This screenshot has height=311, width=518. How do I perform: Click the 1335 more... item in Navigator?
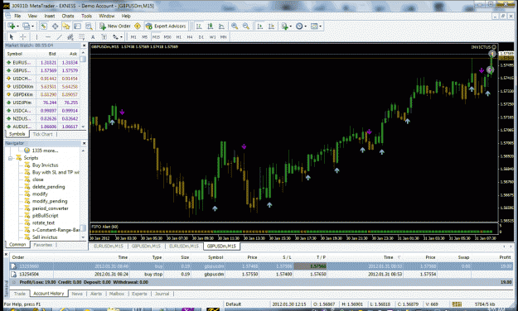tap(45, 151)
